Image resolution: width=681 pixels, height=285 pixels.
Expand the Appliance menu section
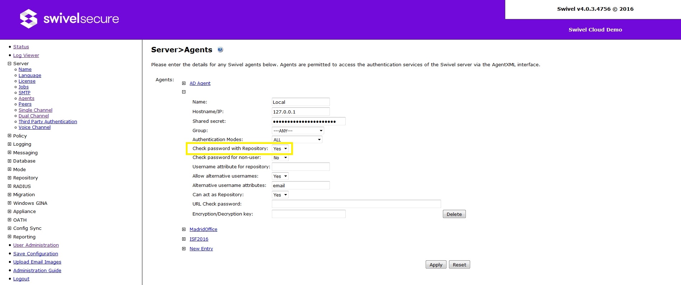[x=10, y=212]
